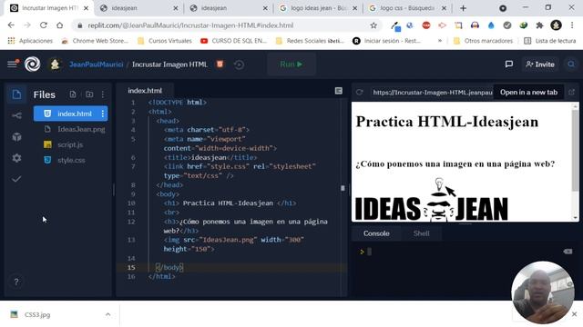Screen dimensions: 583x327
Task: Go to the browser home page
Action: click(x=59, y=25)
